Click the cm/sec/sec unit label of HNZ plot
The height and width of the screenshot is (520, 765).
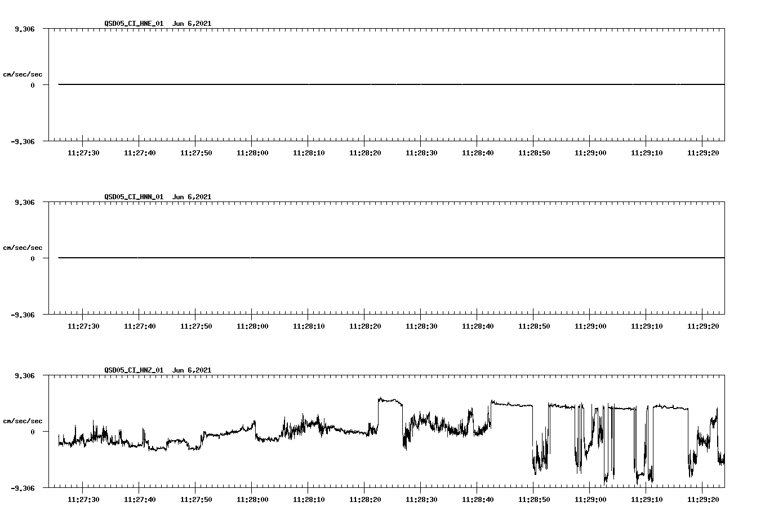point(23,421)
